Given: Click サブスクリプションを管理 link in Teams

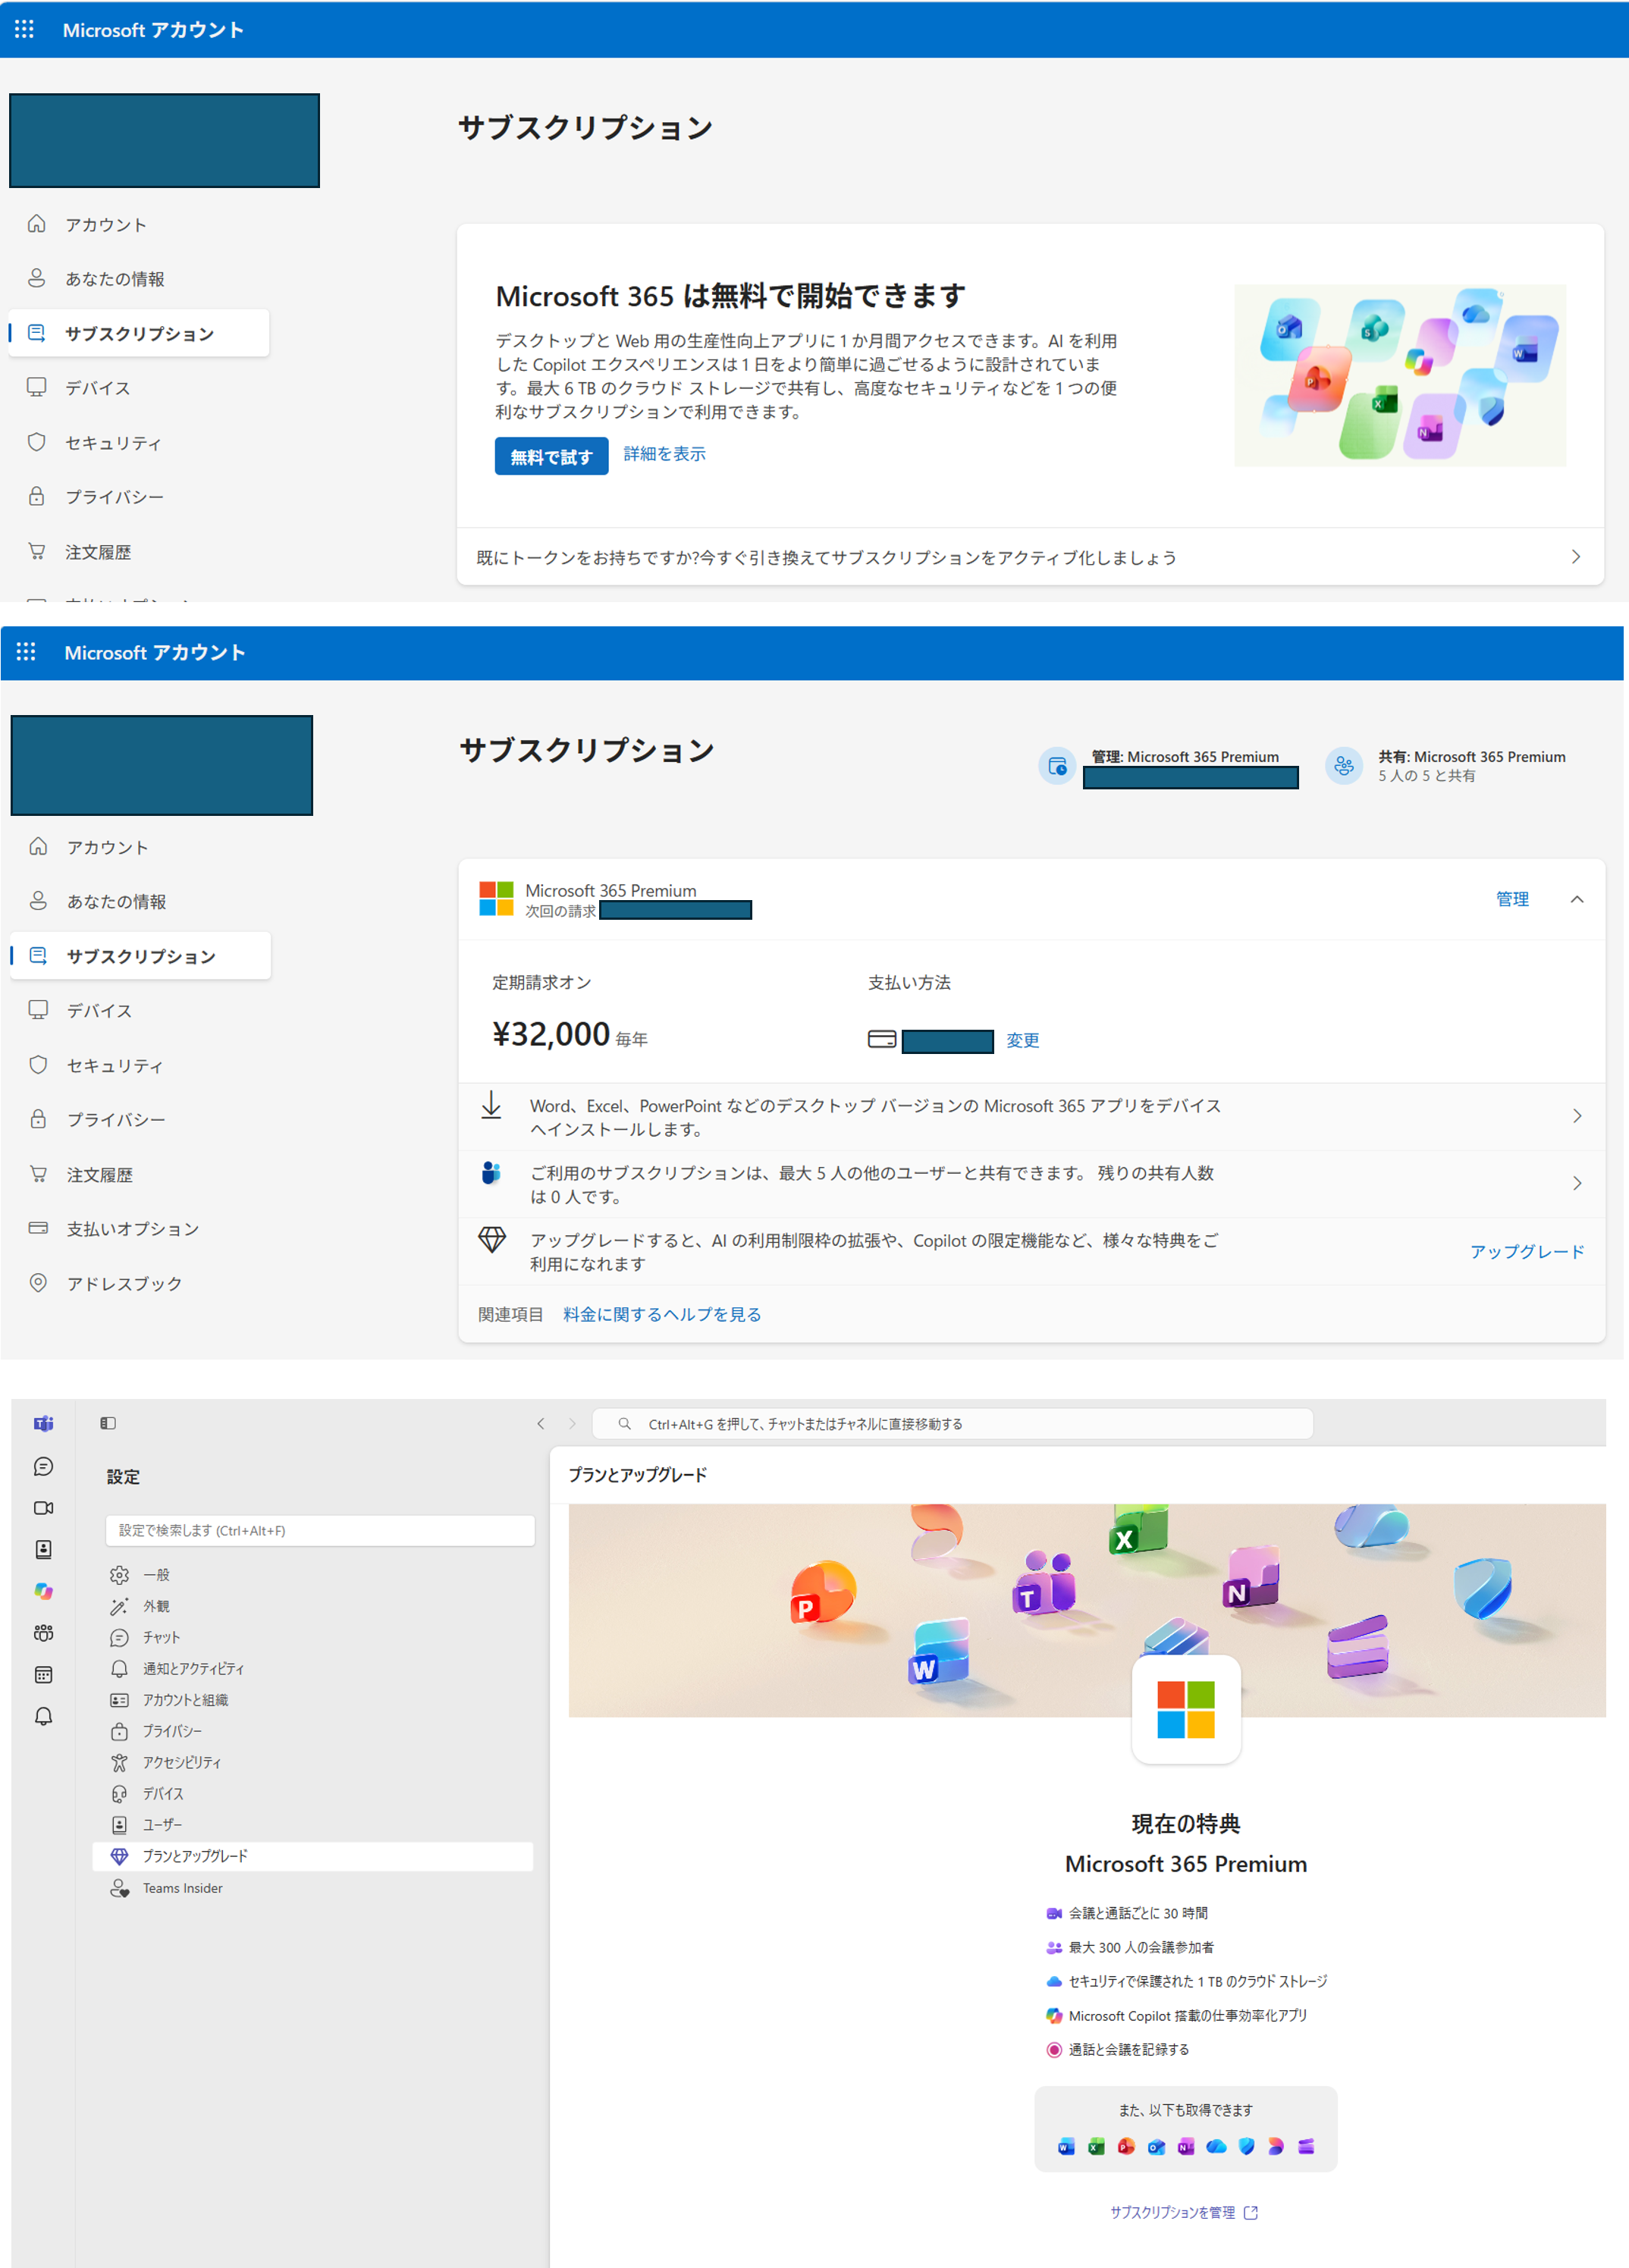Looking at the screenshot, I should [1184, 2212].
